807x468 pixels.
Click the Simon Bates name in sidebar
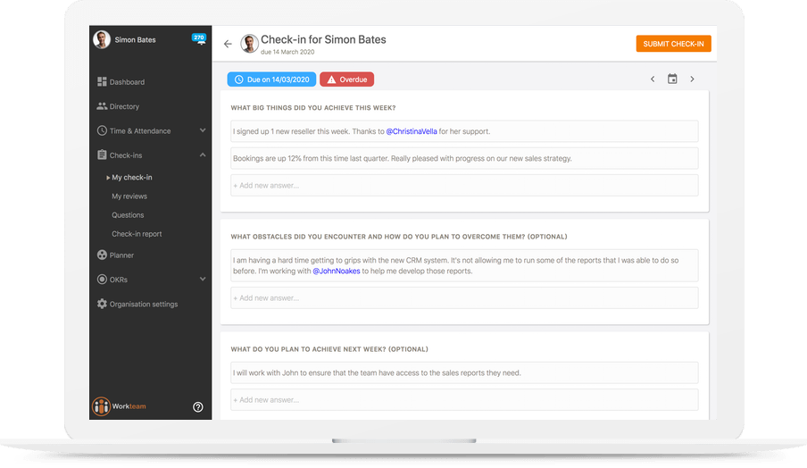135,39
